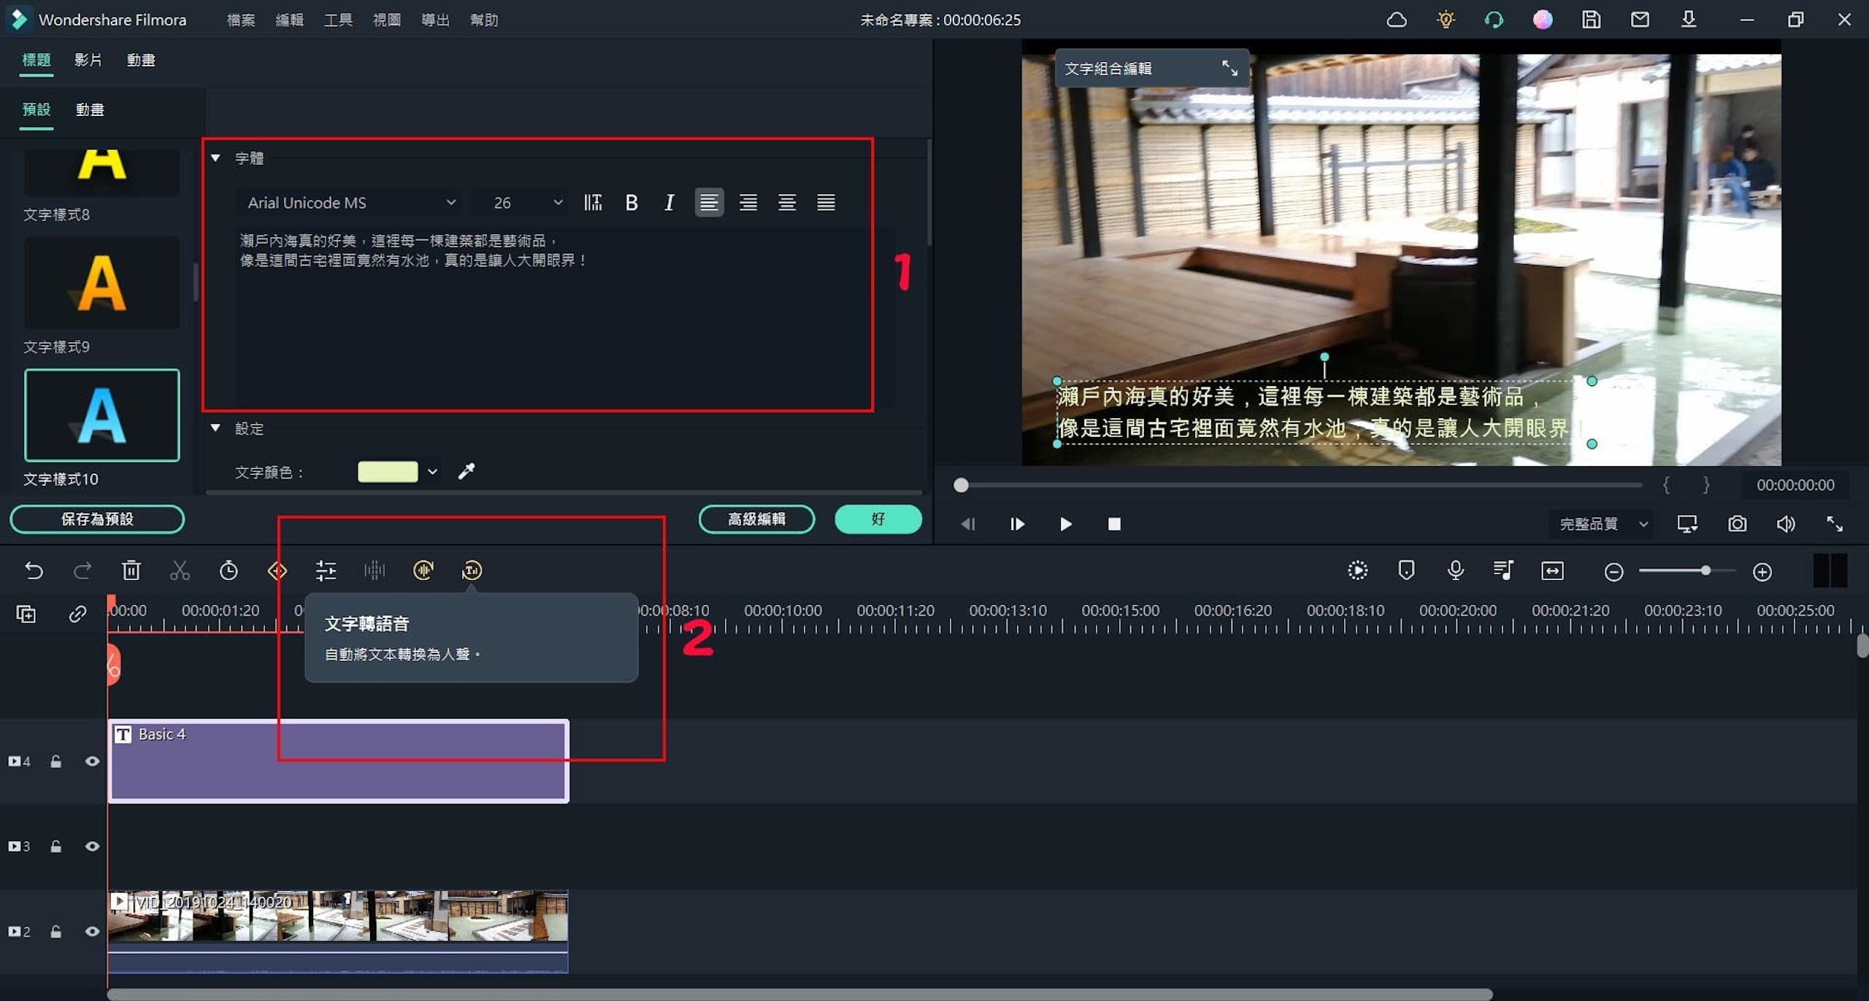Lock track 4
Screen dimensions: 1869x1001
[x=55, y=762]
